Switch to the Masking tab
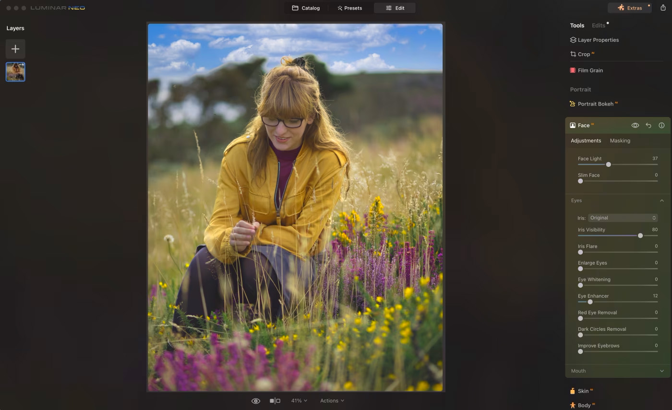This screenshot has width=672, height=410. [x=620, y=141]
